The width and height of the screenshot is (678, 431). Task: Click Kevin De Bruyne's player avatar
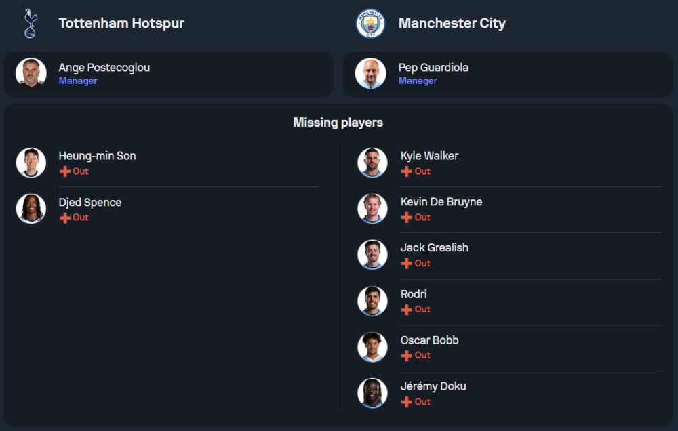coord(372,209)
